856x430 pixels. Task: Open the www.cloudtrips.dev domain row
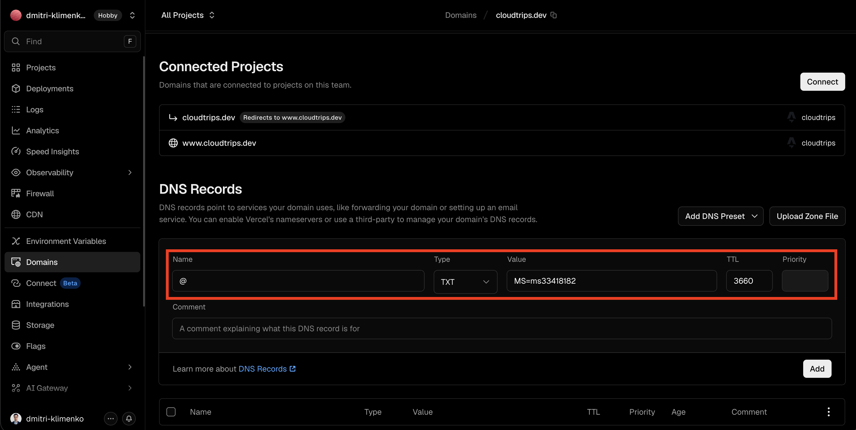[502, 143]
